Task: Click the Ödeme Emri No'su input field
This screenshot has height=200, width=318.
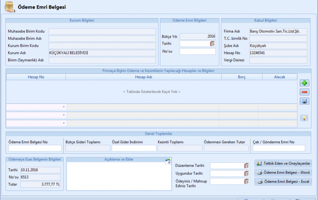Action: click(197, 52)
